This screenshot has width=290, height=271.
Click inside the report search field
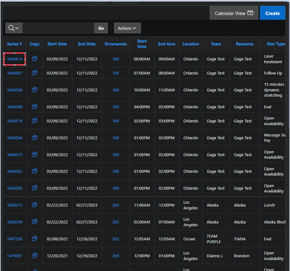pos(58,28)
